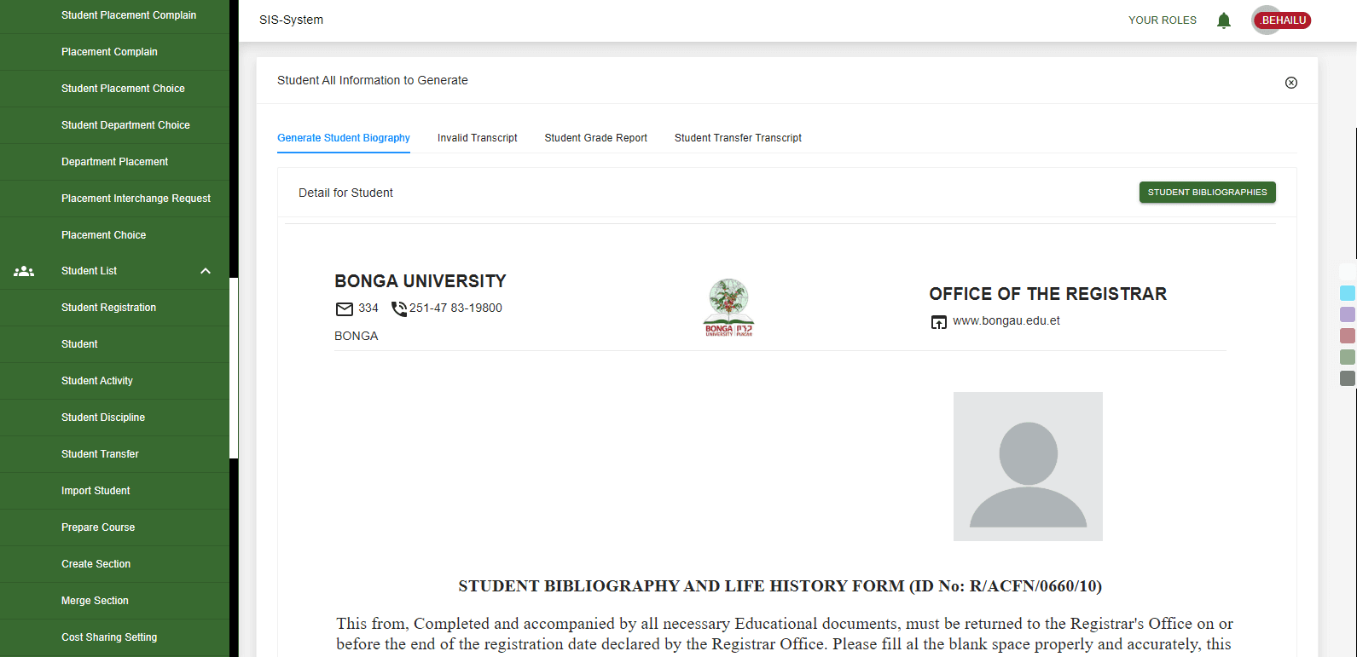The image size is (1357, 657).
Task: Open Import Student
Action: (x=114, y=491)
